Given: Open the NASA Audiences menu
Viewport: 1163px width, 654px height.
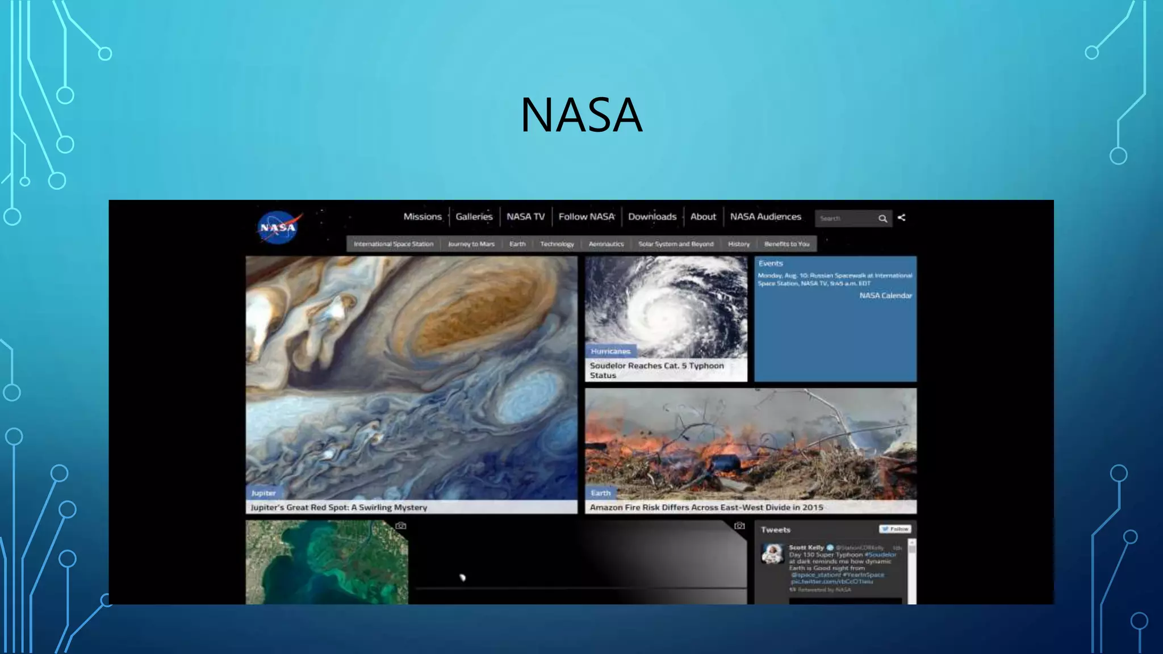Looking at the screenshot, I should pos(765,216).
